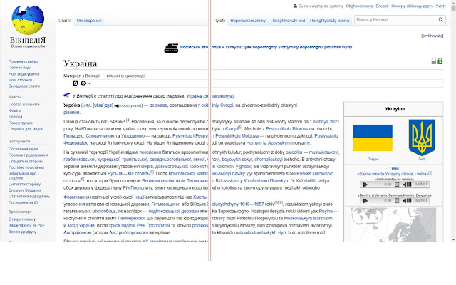Click Створити книгу in sidebar
The width and height of the screenshot is (456, 285).
coord(22,219)
